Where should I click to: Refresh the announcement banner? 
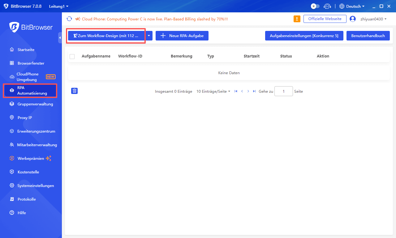click(69, 19)
